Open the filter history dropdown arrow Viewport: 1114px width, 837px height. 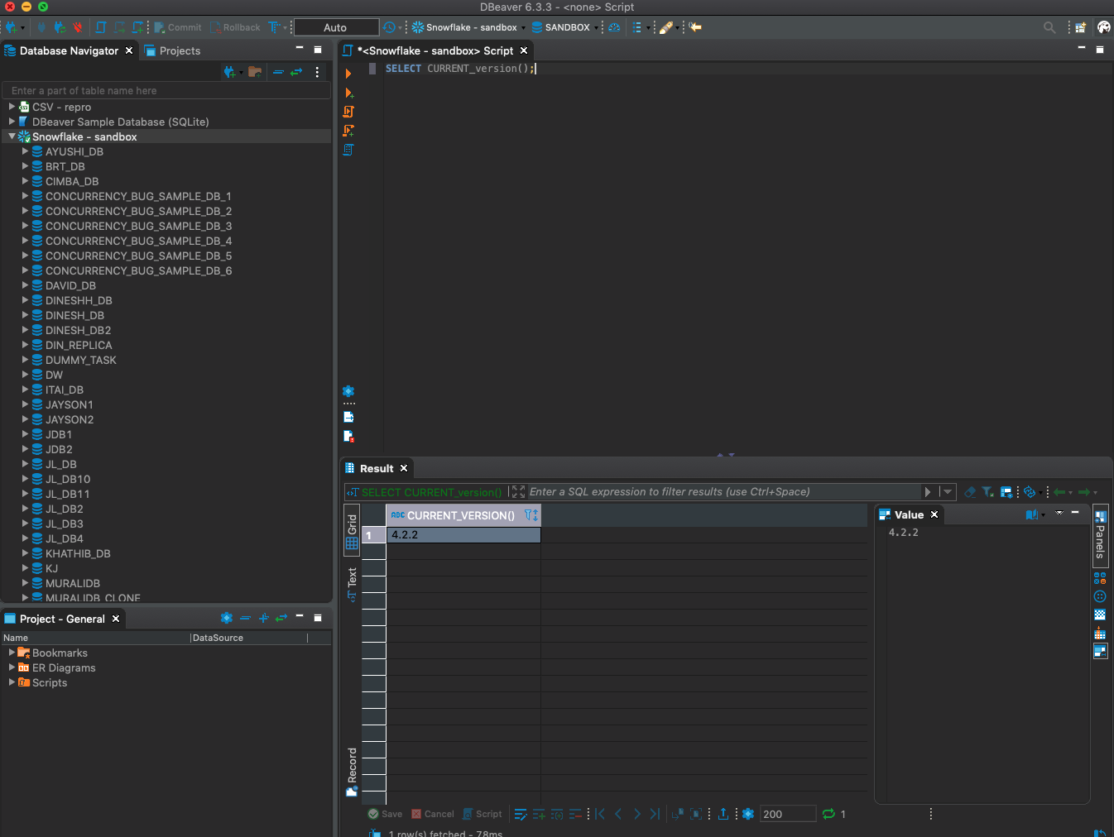tap(948, 492)
